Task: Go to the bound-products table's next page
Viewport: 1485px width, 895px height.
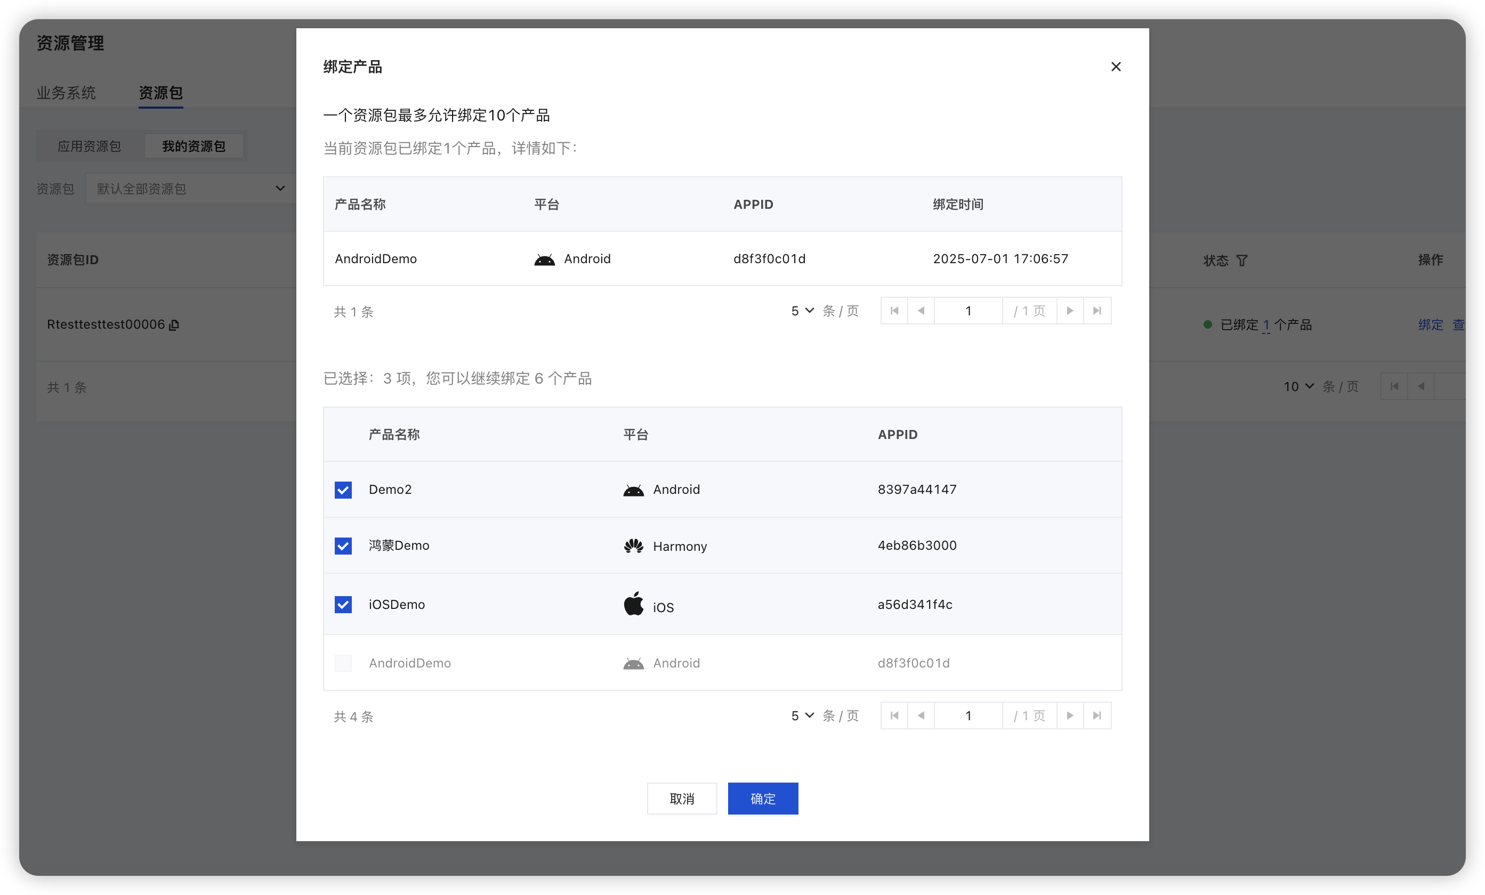Action: pos(1070,311)
